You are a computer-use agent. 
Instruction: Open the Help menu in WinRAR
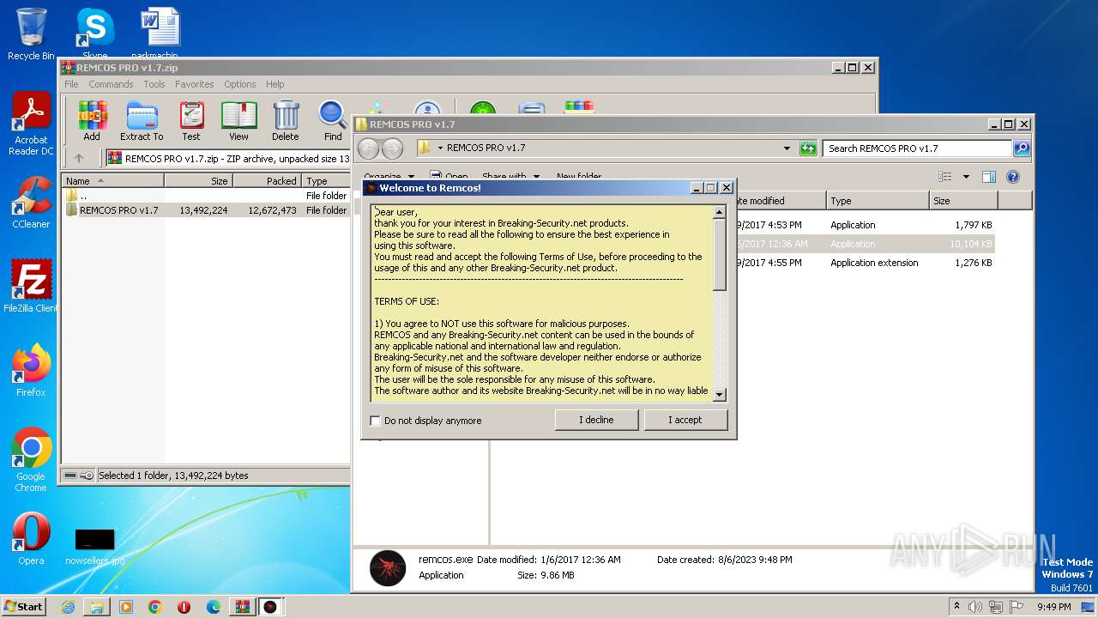pos(274,84)
